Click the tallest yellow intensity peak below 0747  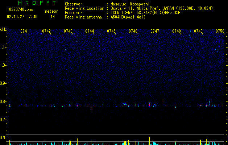[149, 141]
